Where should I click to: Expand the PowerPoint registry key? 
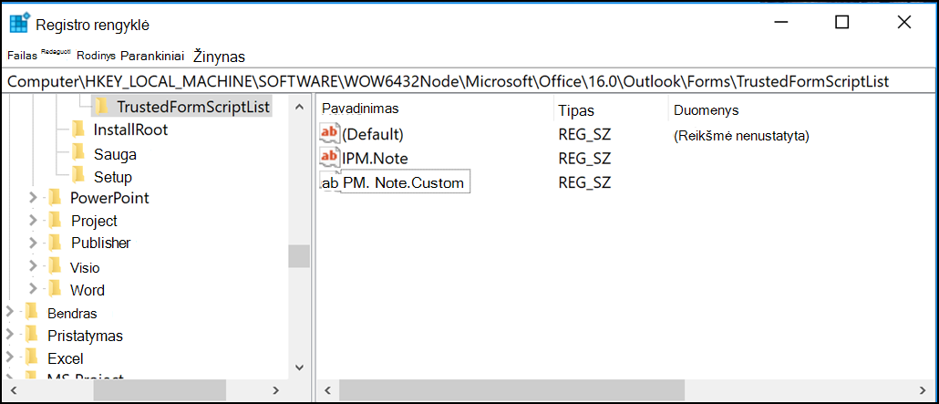33,198
